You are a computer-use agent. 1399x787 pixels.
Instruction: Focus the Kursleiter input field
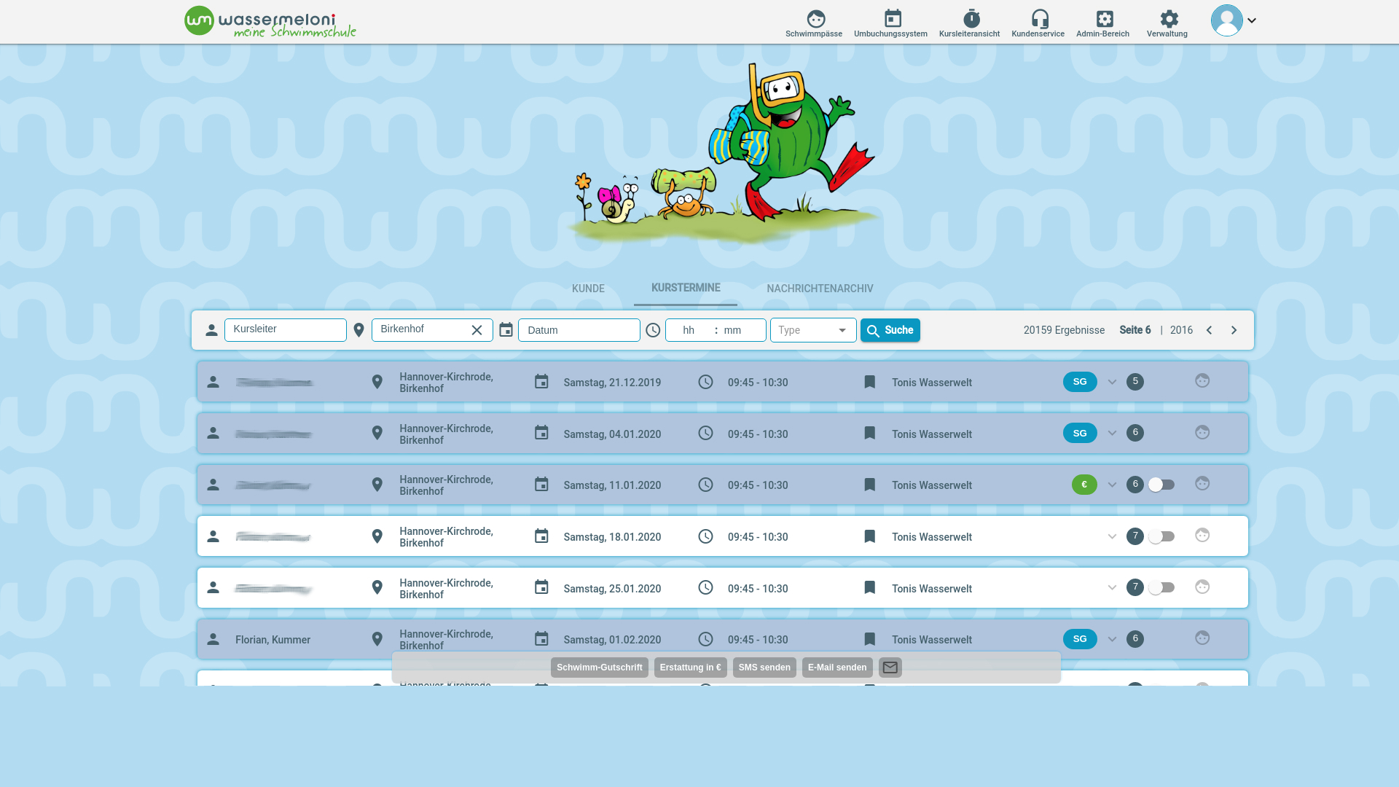point(286,330)
